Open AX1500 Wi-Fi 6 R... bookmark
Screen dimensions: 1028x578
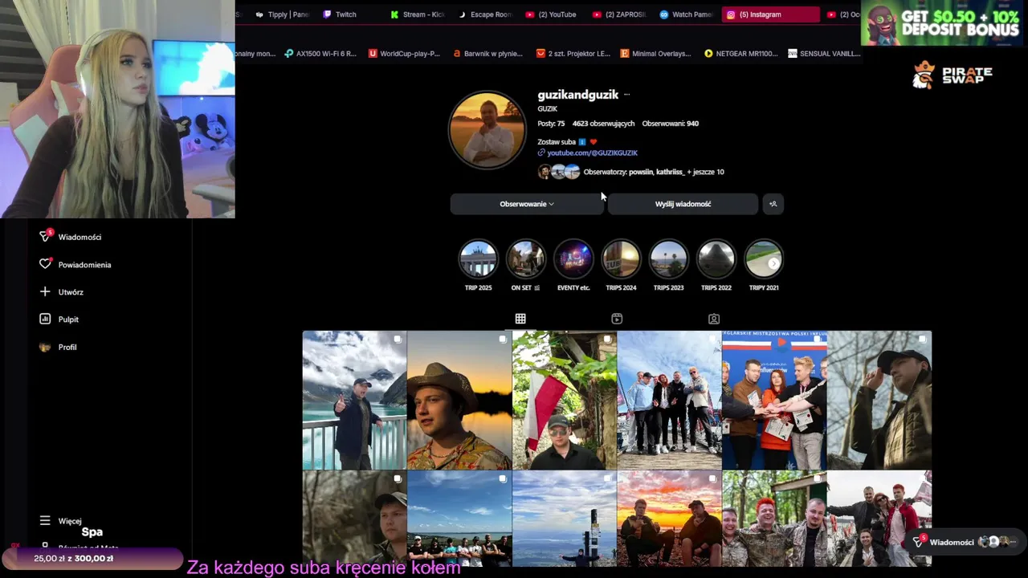point(320,54)
